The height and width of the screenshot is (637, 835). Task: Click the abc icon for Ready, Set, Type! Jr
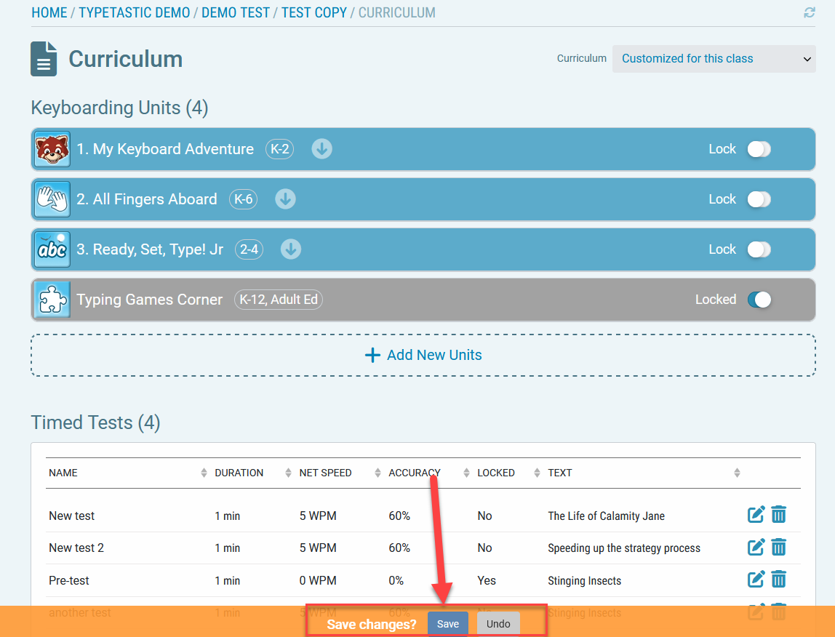pos(52,249)
